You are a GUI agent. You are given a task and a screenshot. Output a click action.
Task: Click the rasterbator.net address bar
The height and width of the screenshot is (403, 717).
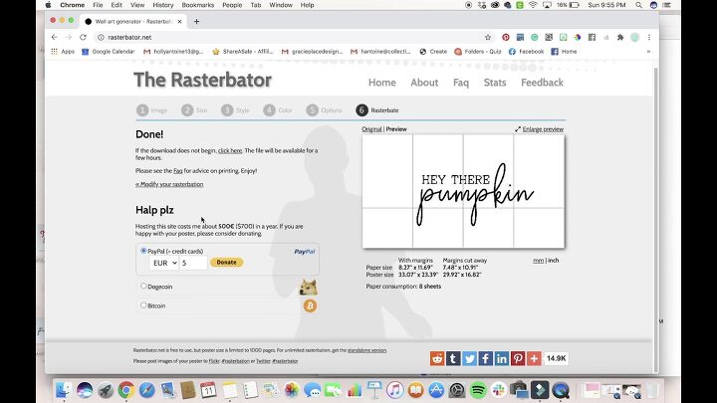(293, 38)
